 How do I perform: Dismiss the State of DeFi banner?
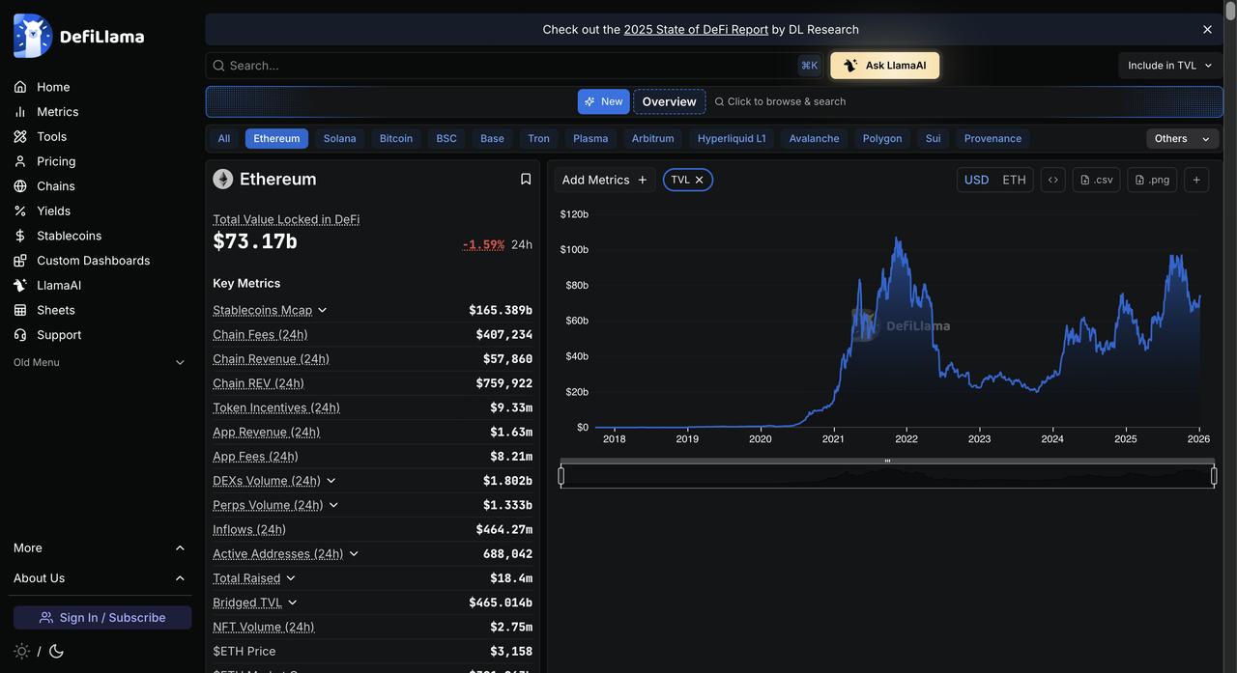pos(1207,30)
